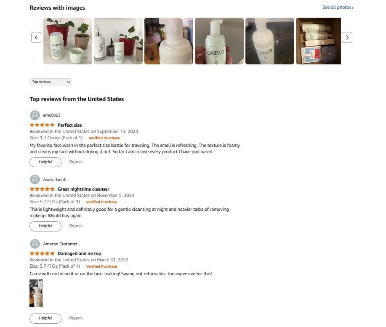
Task: Open Andre Smith's profile avatar
Action: pos(35,179)
